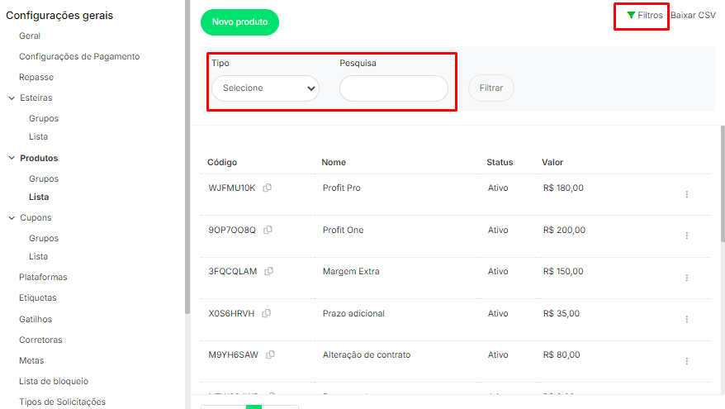Click the Novo produto button

point(239,22)
